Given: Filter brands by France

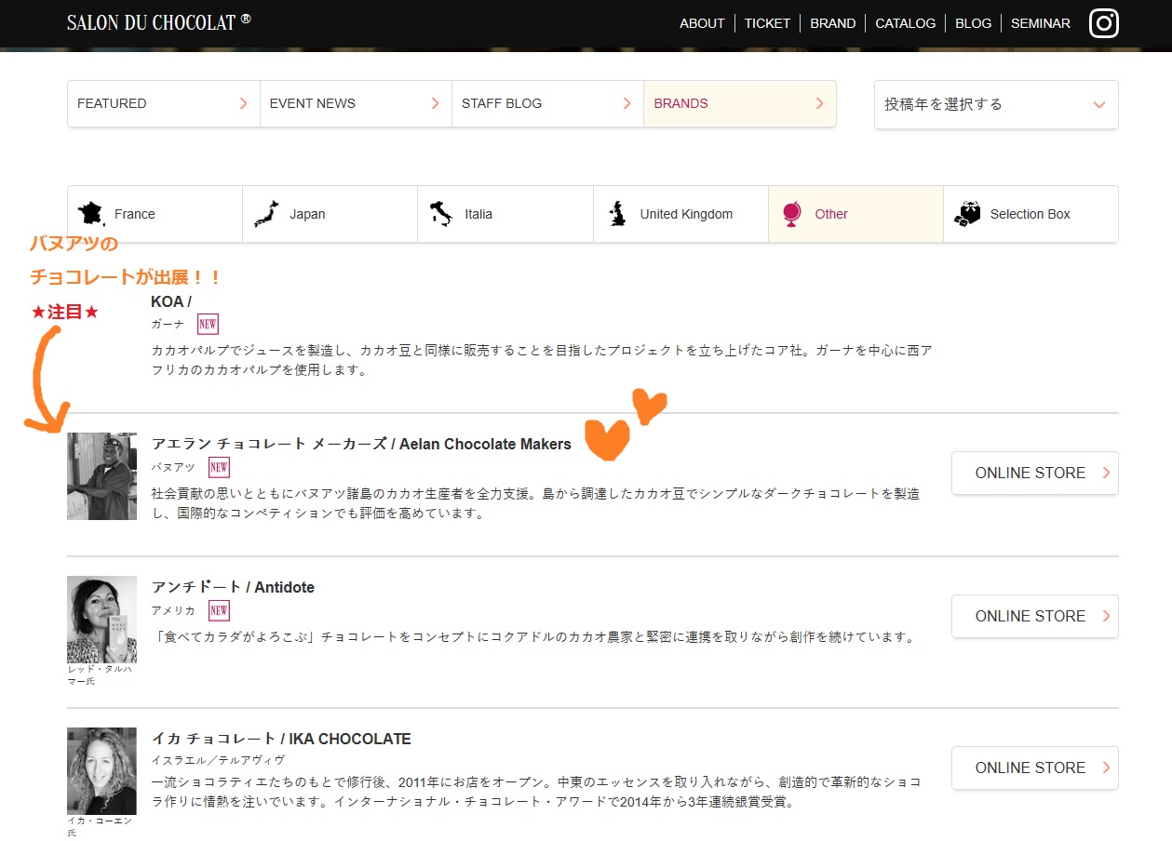Looking at the screenshot, I should tap(155, 214).
